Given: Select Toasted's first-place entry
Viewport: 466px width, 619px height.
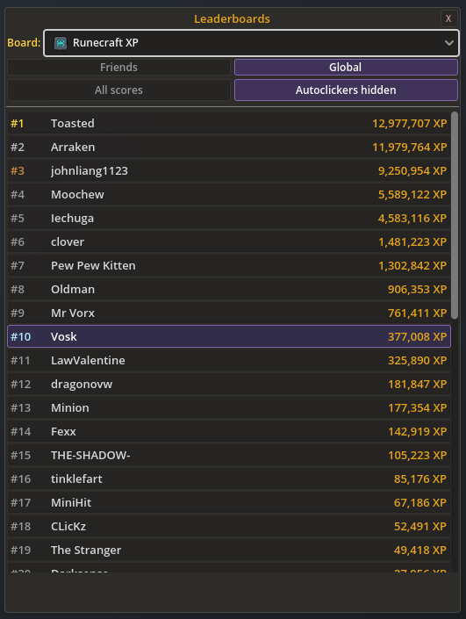Looking at the screenshot, I should tap(229, 124).
